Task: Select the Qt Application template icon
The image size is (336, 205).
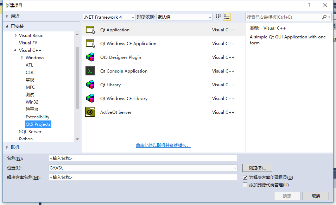Action: click(x=90, y=30)
